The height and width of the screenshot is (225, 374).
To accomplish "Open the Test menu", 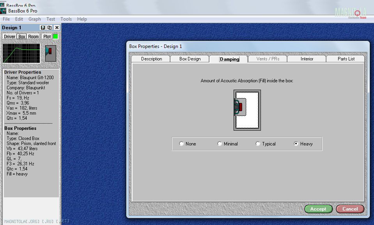I will [x=51, y=19].
